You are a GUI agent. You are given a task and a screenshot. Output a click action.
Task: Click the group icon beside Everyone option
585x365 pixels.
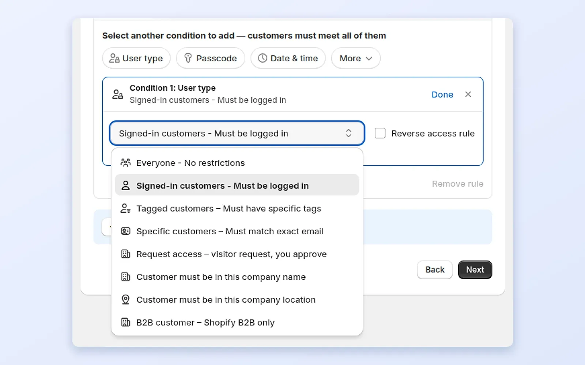pos(125,163)
